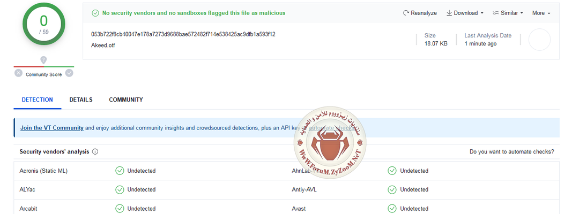Screen dimensions: 572x214
Task: Click the Arcabit vendor name
Action: pos(28,209)
